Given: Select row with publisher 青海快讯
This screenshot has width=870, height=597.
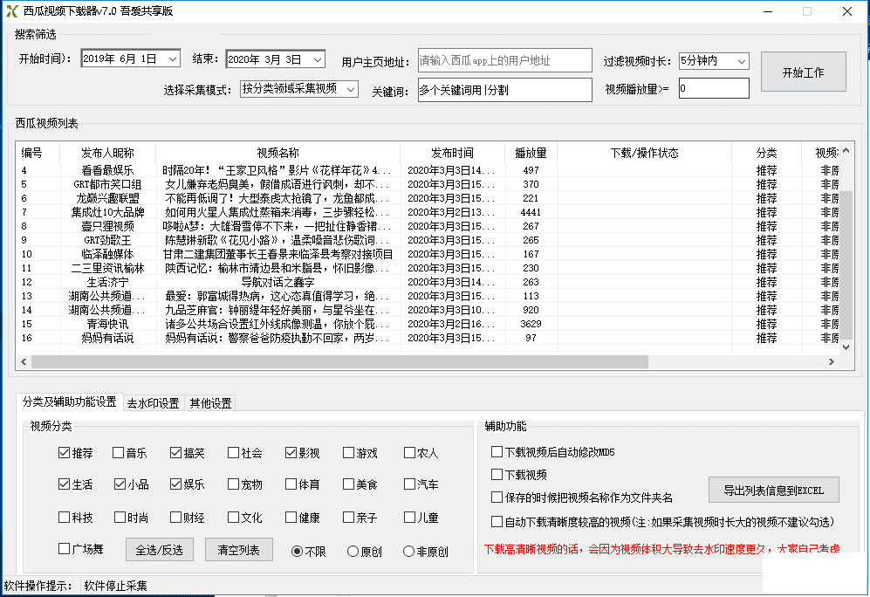Looking at the screenshot, I should 428,324.
